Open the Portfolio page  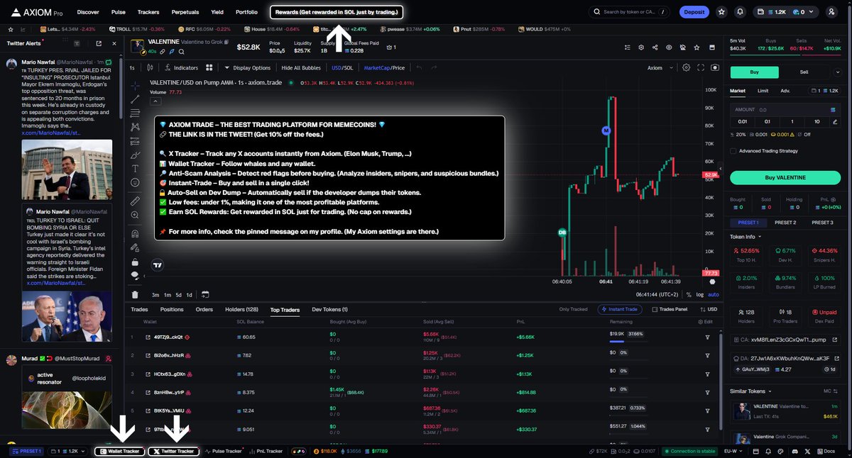click(x=246, y=12)
